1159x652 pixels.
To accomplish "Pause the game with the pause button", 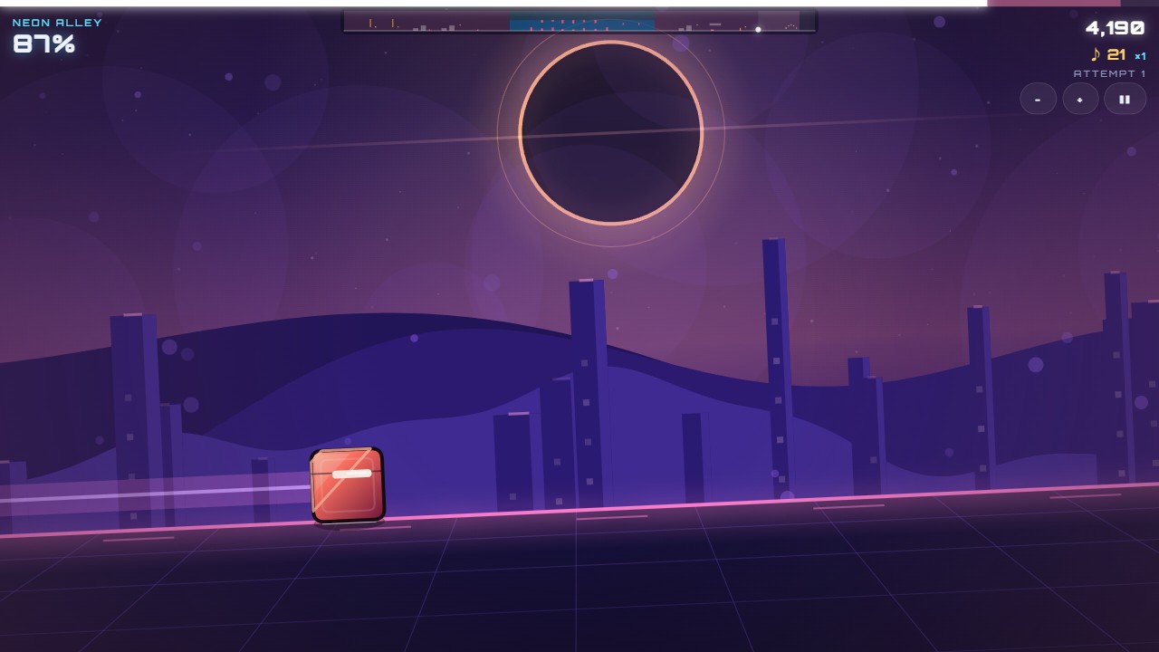I will 1125,99.
